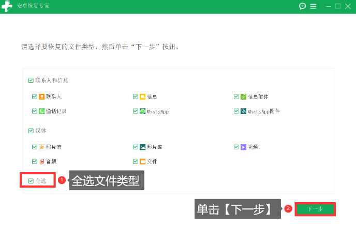Close the 安卓恢复专家 window

(348, 6)
